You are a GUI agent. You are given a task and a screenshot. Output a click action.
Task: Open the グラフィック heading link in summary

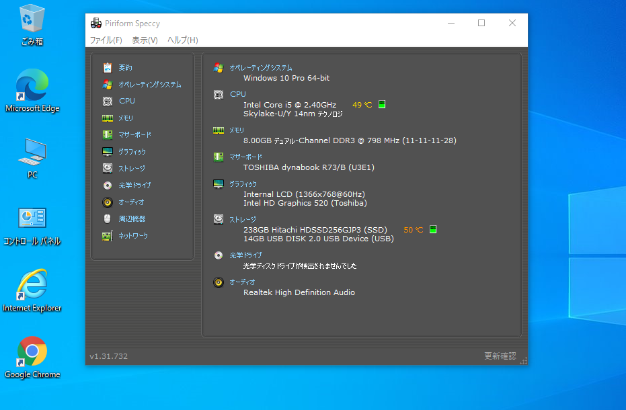(243, 184)
